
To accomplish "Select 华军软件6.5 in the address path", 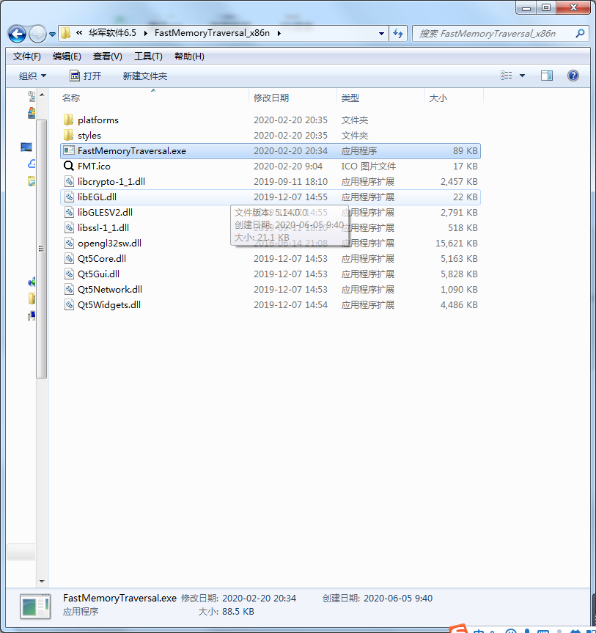I will pyautogui.click(x=112, y=33).
